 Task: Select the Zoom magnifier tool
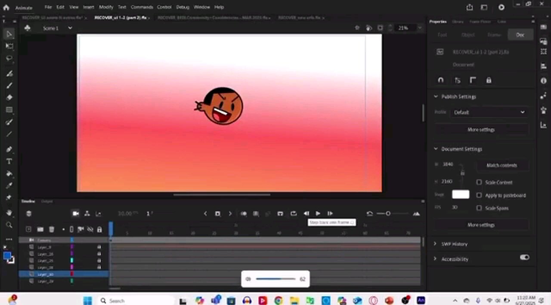click(x=9, y=225)
